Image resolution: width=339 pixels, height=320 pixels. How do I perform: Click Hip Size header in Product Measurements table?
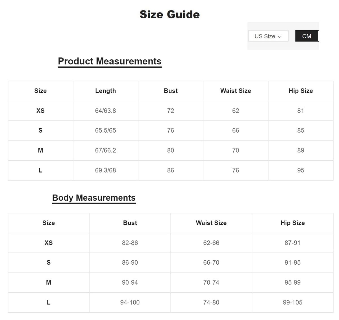(x=301, y=91)
